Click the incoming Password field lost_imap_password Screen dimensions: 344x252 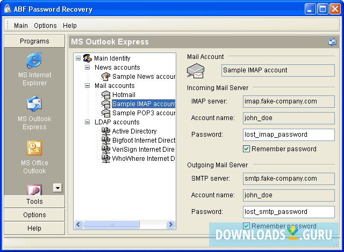(x=289, y=135)
